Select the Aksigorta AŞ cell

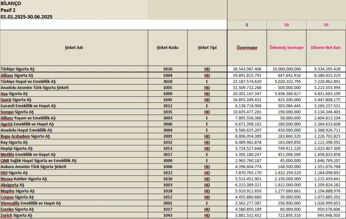coord(74,185)
